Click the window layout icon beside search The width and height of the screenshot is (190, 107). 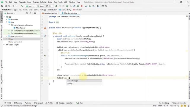(x=103, y=6)
